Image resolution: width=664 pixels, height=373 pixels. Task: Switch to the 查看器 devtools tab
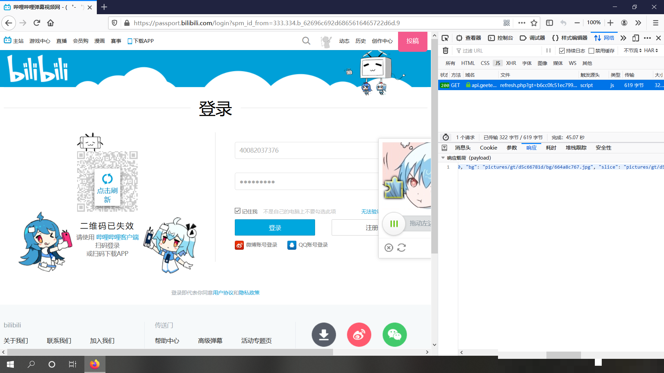(x=469, y=38)
